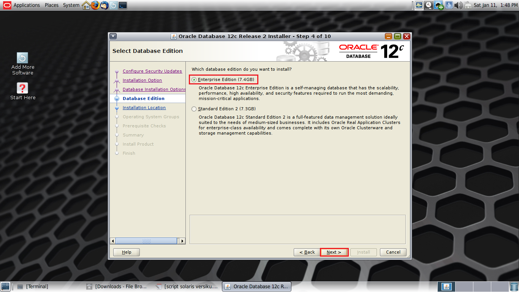Open the Places menu
The image size is (519, 292).
click(52, 5)
